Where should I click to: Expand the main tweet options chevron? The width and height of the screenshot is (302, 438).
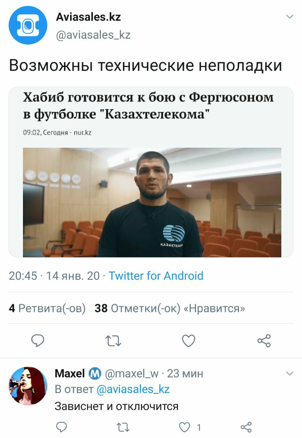(x=290, y=16)
